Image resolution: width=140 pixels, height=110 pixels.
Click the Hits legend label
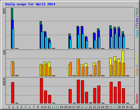137,11
